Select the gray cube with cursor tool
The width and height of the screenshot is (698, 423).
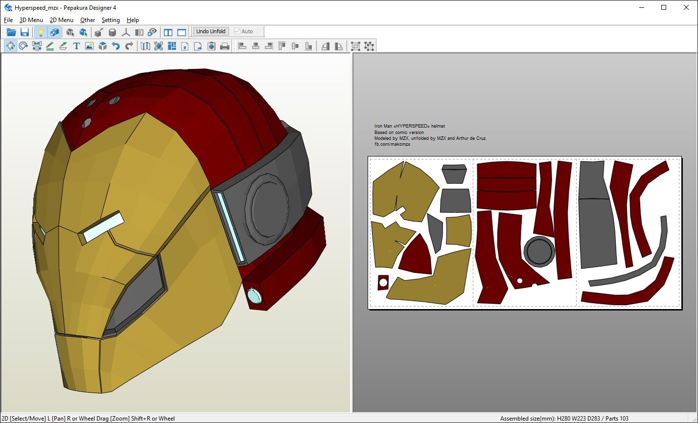(70, 32)
